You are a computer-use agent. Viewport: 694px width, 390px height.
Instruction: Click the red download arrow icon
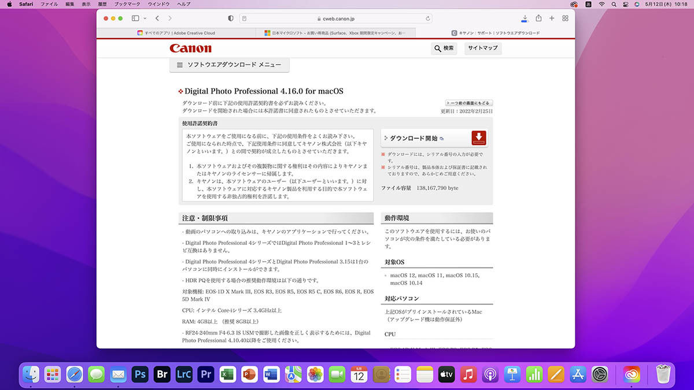tap(479, 138)
